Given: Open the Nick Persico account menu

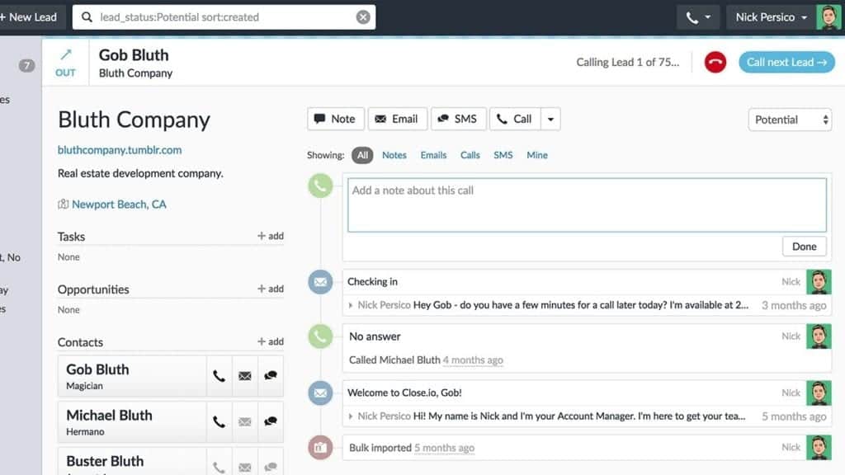Looking at the screenshot, I should [x=767, y=16].
